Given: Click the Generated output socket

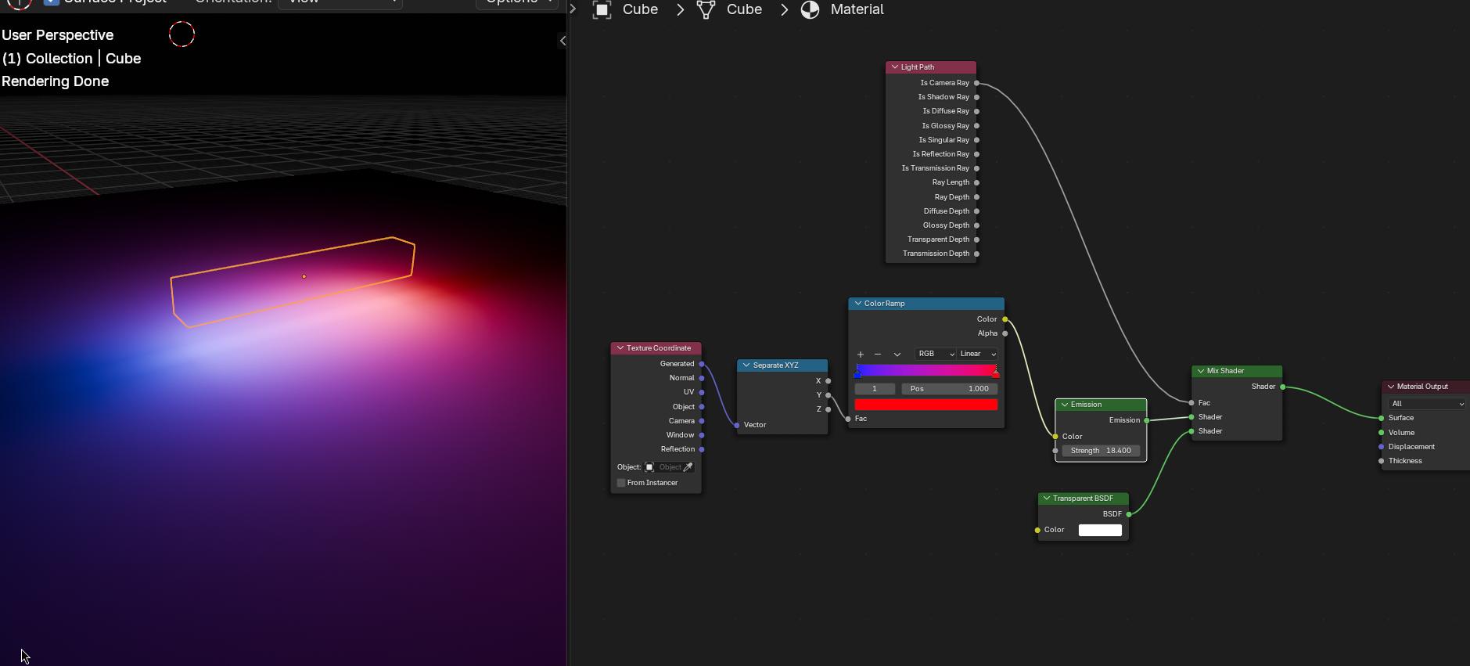Looking at the screenshot, I should click(702, 364).
